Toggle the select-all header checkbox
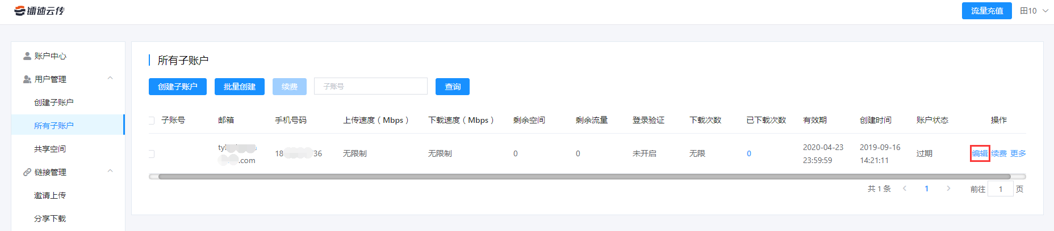The image size is (1054, 231). coord(151,120)
